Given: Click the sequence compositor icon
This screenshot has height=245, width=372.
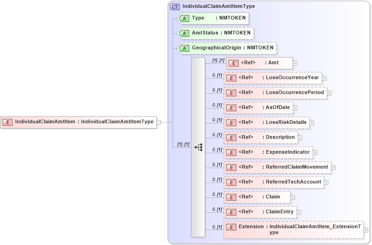Looking at the screenshot, I should pos(199,147).
